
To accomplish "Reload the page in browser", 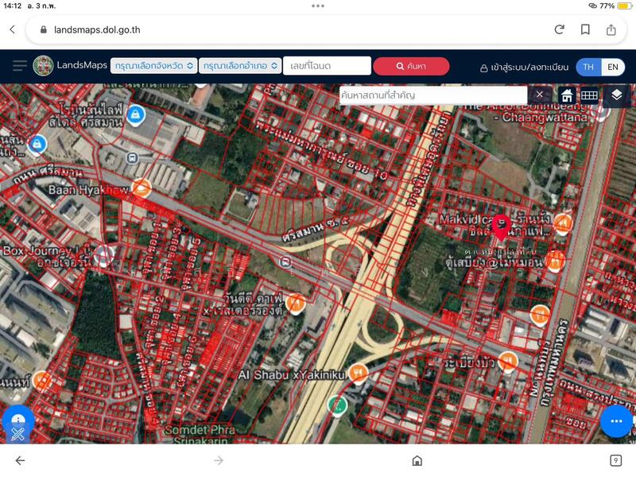I will (559, 29).
